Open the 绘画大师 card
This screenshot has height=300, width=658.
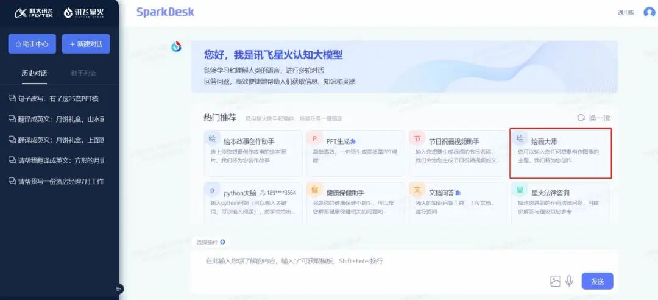(x=561, y=154)
